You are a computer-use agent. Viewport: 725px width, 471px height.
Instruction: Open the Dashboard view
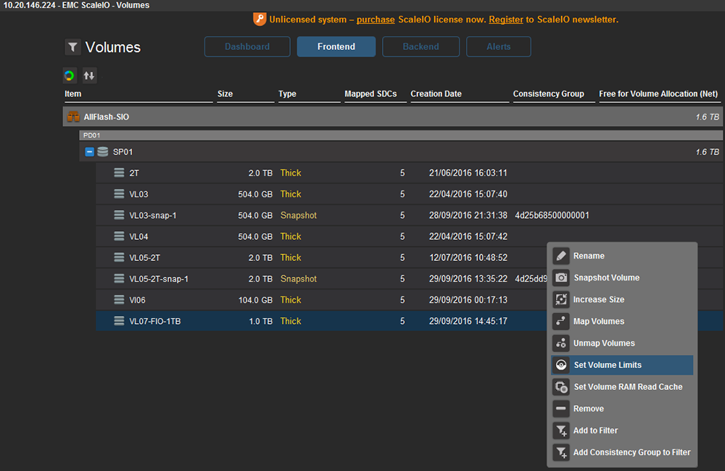247,46
